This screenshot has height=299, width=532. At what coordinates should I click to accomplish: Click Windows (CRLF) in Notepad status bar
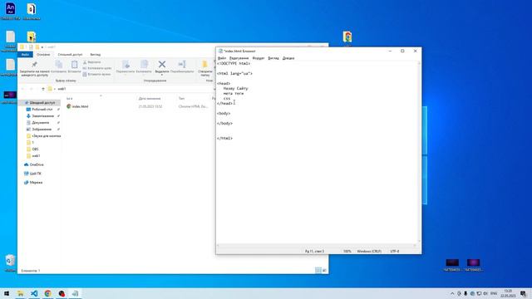pos(369,251)
